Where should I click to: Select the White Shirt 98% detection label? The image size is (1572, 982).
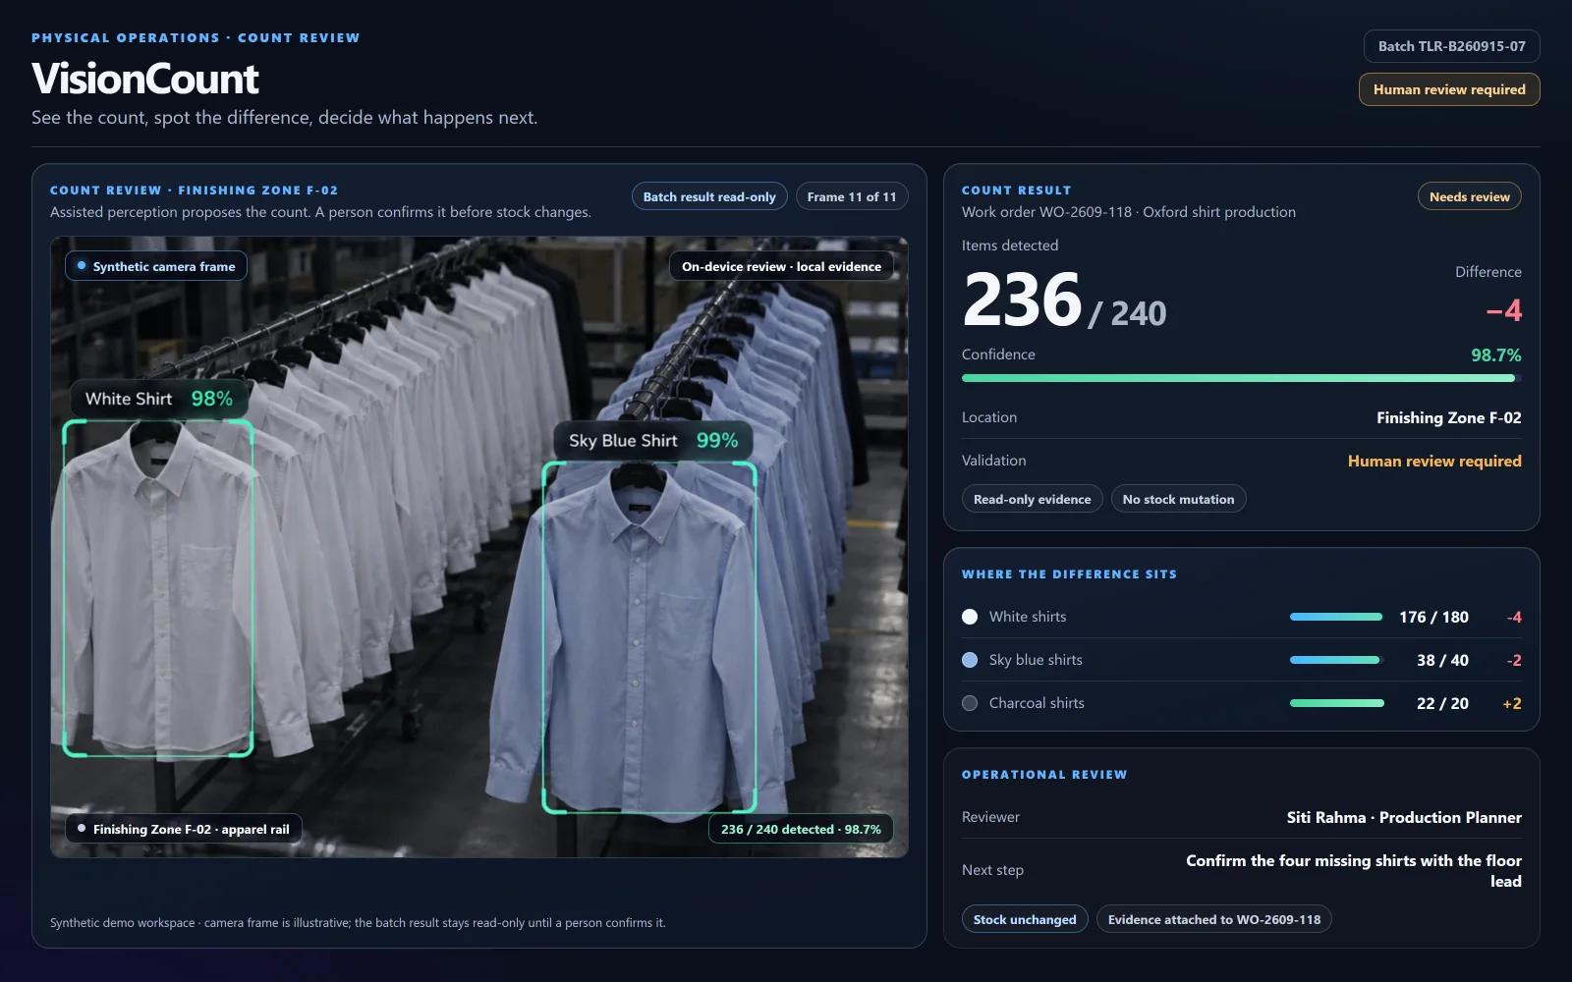pos(159,399)
